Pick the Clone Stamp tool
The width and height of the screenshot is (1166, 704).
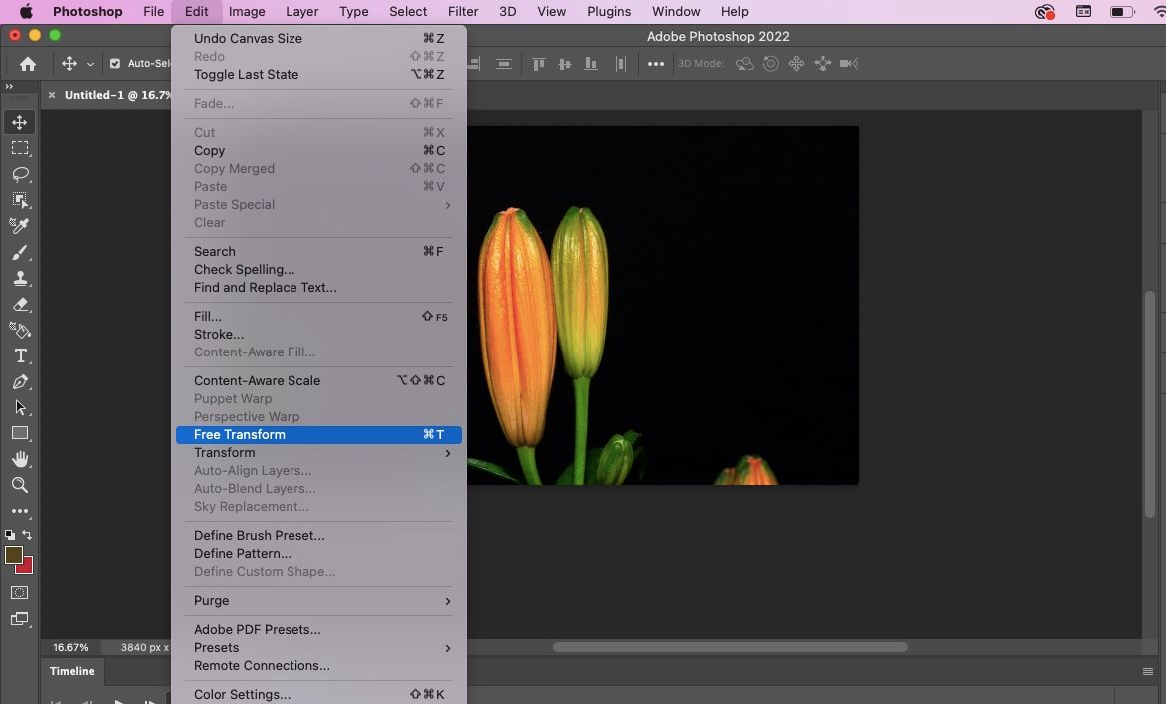20,279
